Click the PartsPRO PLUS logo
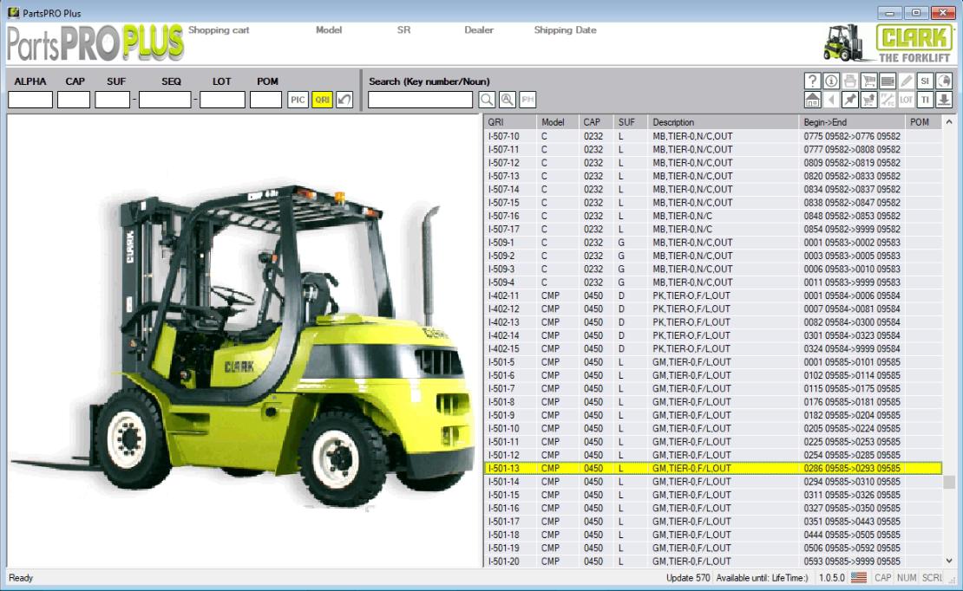This screenshot has width=963, height=591. pos(95,43)
